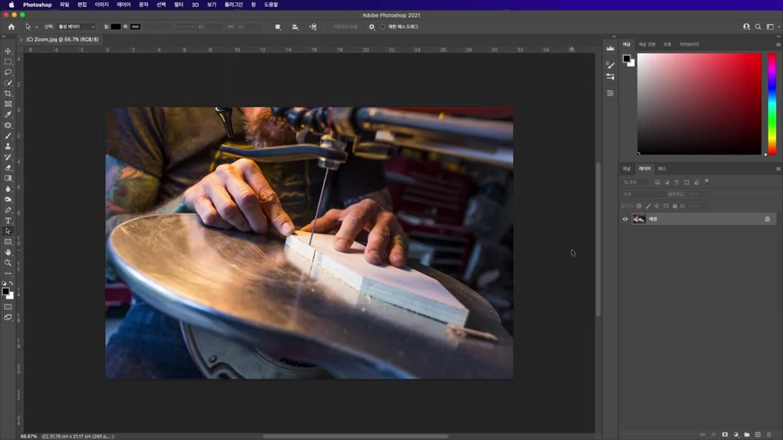Open path alignment icon in options bar
Image resolution: width=783 pixels, height=440 pixels.
click(x=295, y=27)
